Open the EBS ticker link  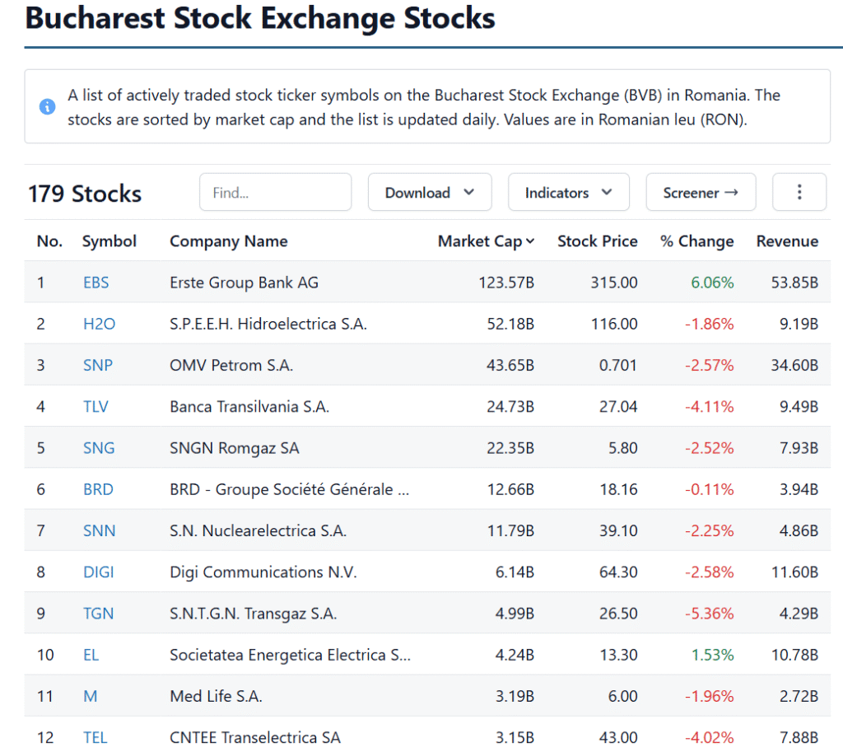coord(96,283)
